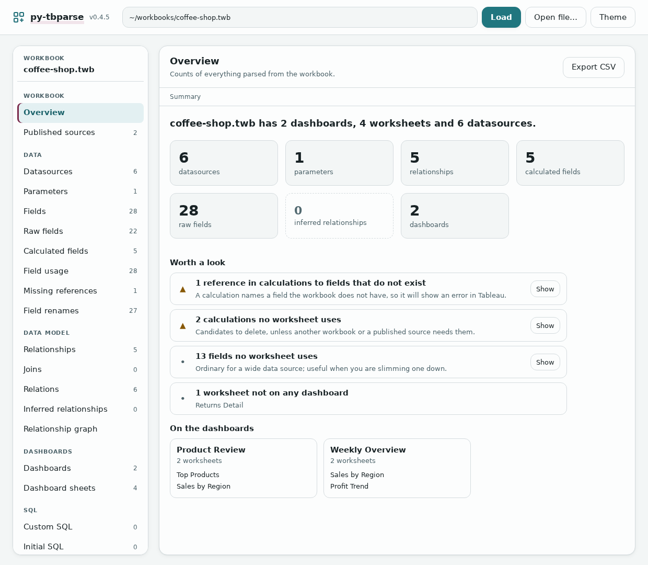648x565 pixels.
Task: Click the 2 dashboards summary card
Action: [455, 216]
